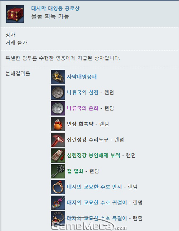Click the 나류국의 은화 silver coin icon
The width and height of the screenshot is (179, 231).
pyautogui.click(x=58, y=108)
